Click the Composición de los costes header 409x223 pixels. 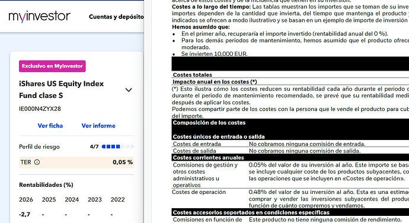pyautogui.click(x=209, y=123)
